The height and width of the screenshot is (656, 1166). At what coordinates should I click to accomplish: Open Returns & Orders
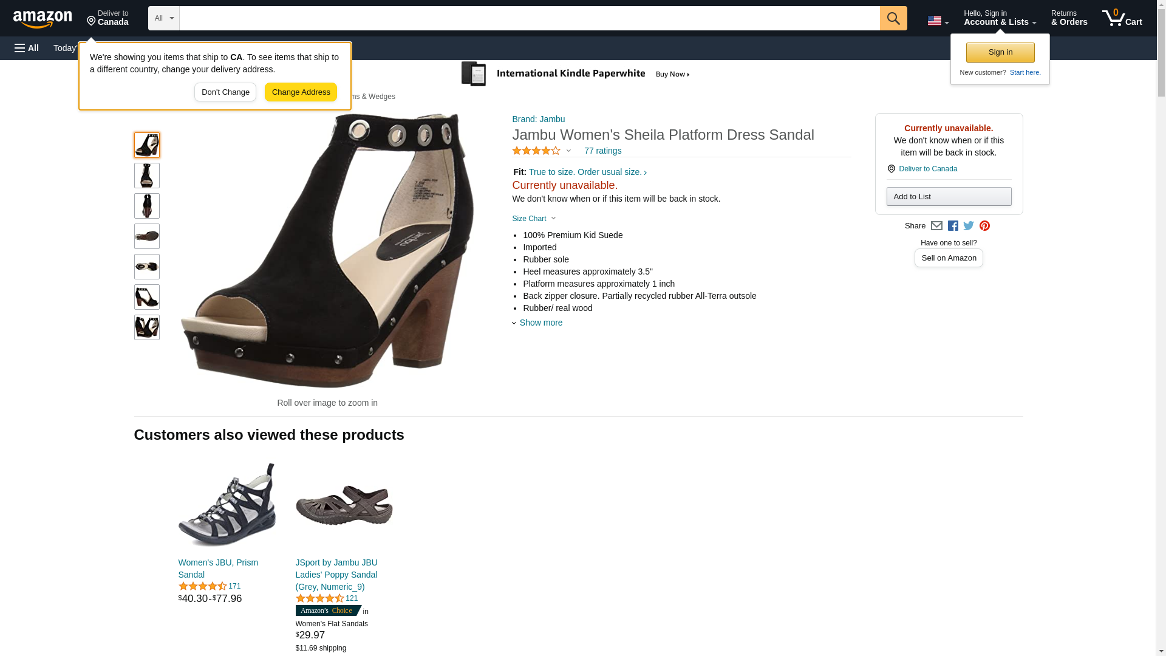point(1069,18)
